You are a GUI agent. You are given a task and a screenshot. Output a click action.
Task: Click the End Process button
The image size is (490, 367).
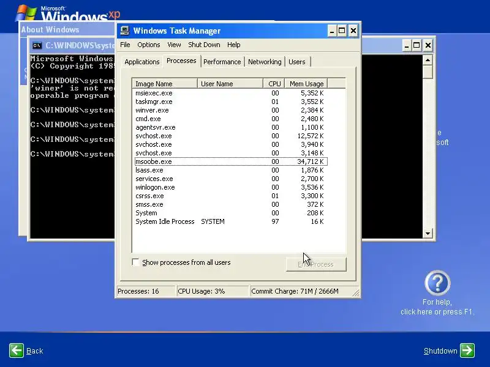click(316, 264)
